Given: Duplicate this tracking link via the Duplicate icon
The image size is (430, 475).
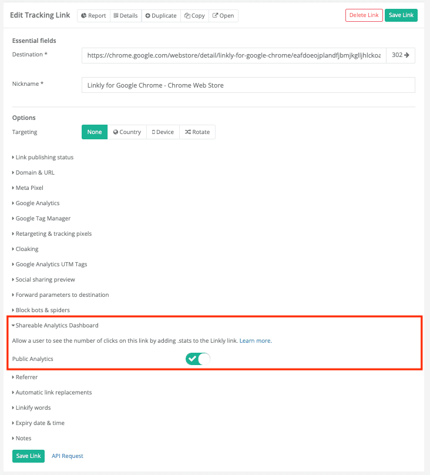Looking at the screenshot, I should click(160, 15).
